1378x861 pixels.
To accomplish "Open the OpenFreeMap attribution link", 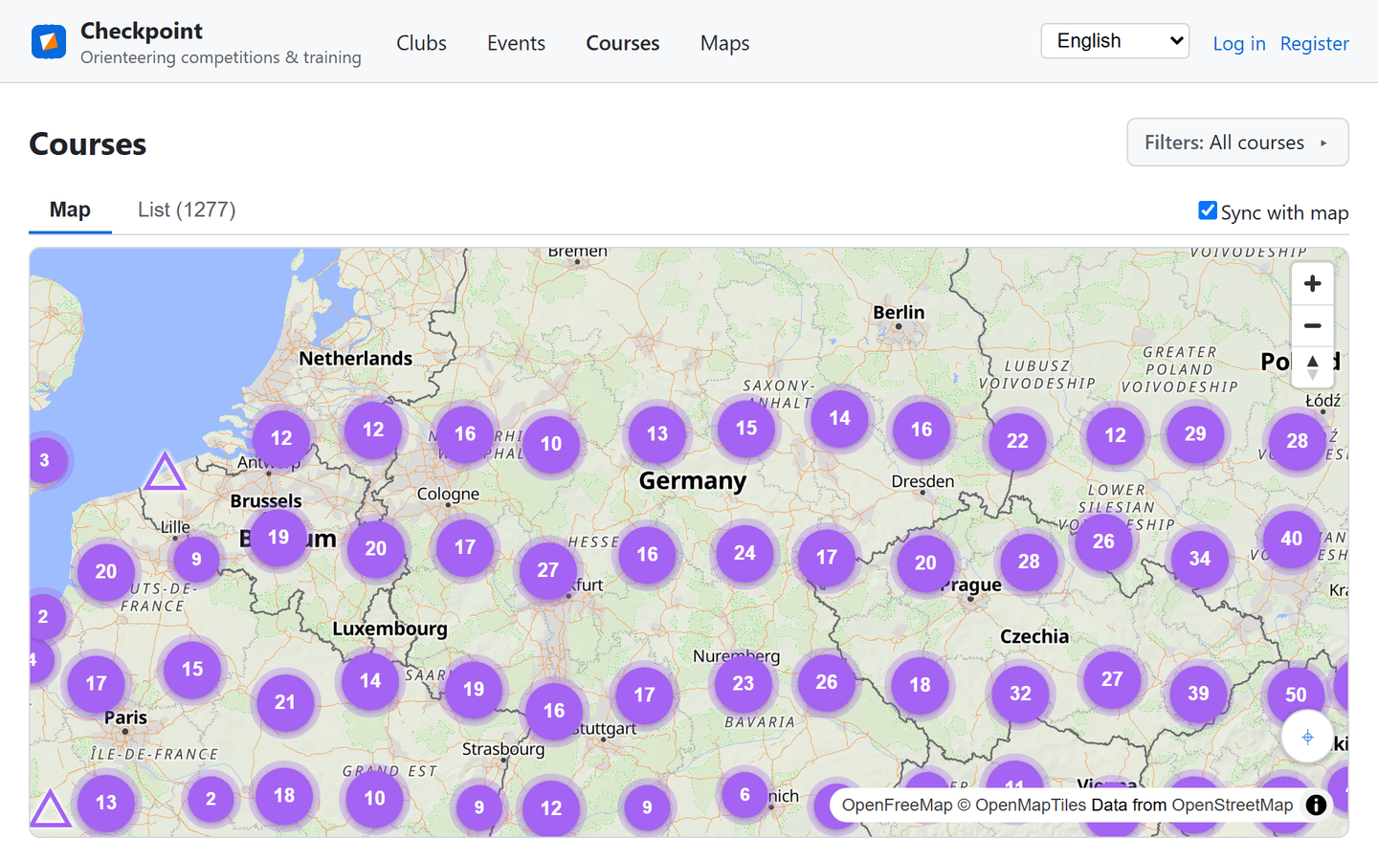I will tap(898, 805).
